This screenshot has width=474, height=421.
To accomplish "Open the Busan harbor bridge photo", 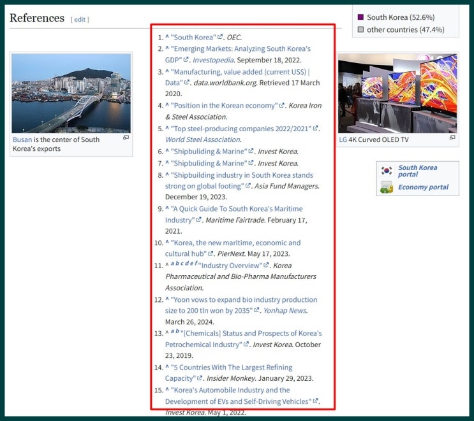I will pos(71,93).
